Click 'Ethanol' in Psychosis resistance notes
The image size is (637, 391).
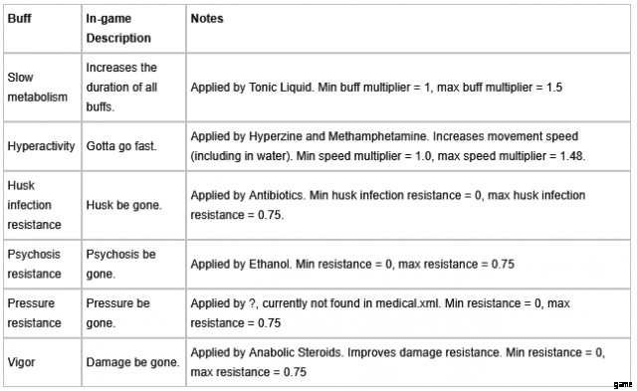[x=270, y=264]
